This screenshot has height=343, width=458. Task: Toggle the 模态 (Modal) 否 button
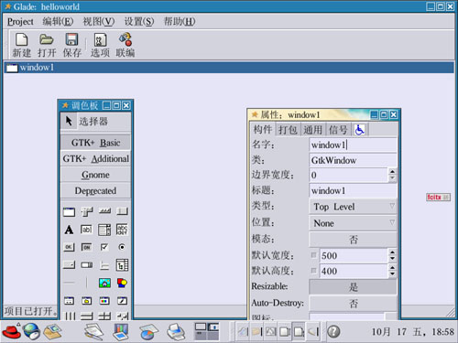(x=353, y=240)
